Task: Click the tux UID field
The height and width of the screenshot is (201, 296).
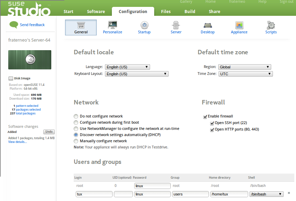Action: [x=123, y=194]
